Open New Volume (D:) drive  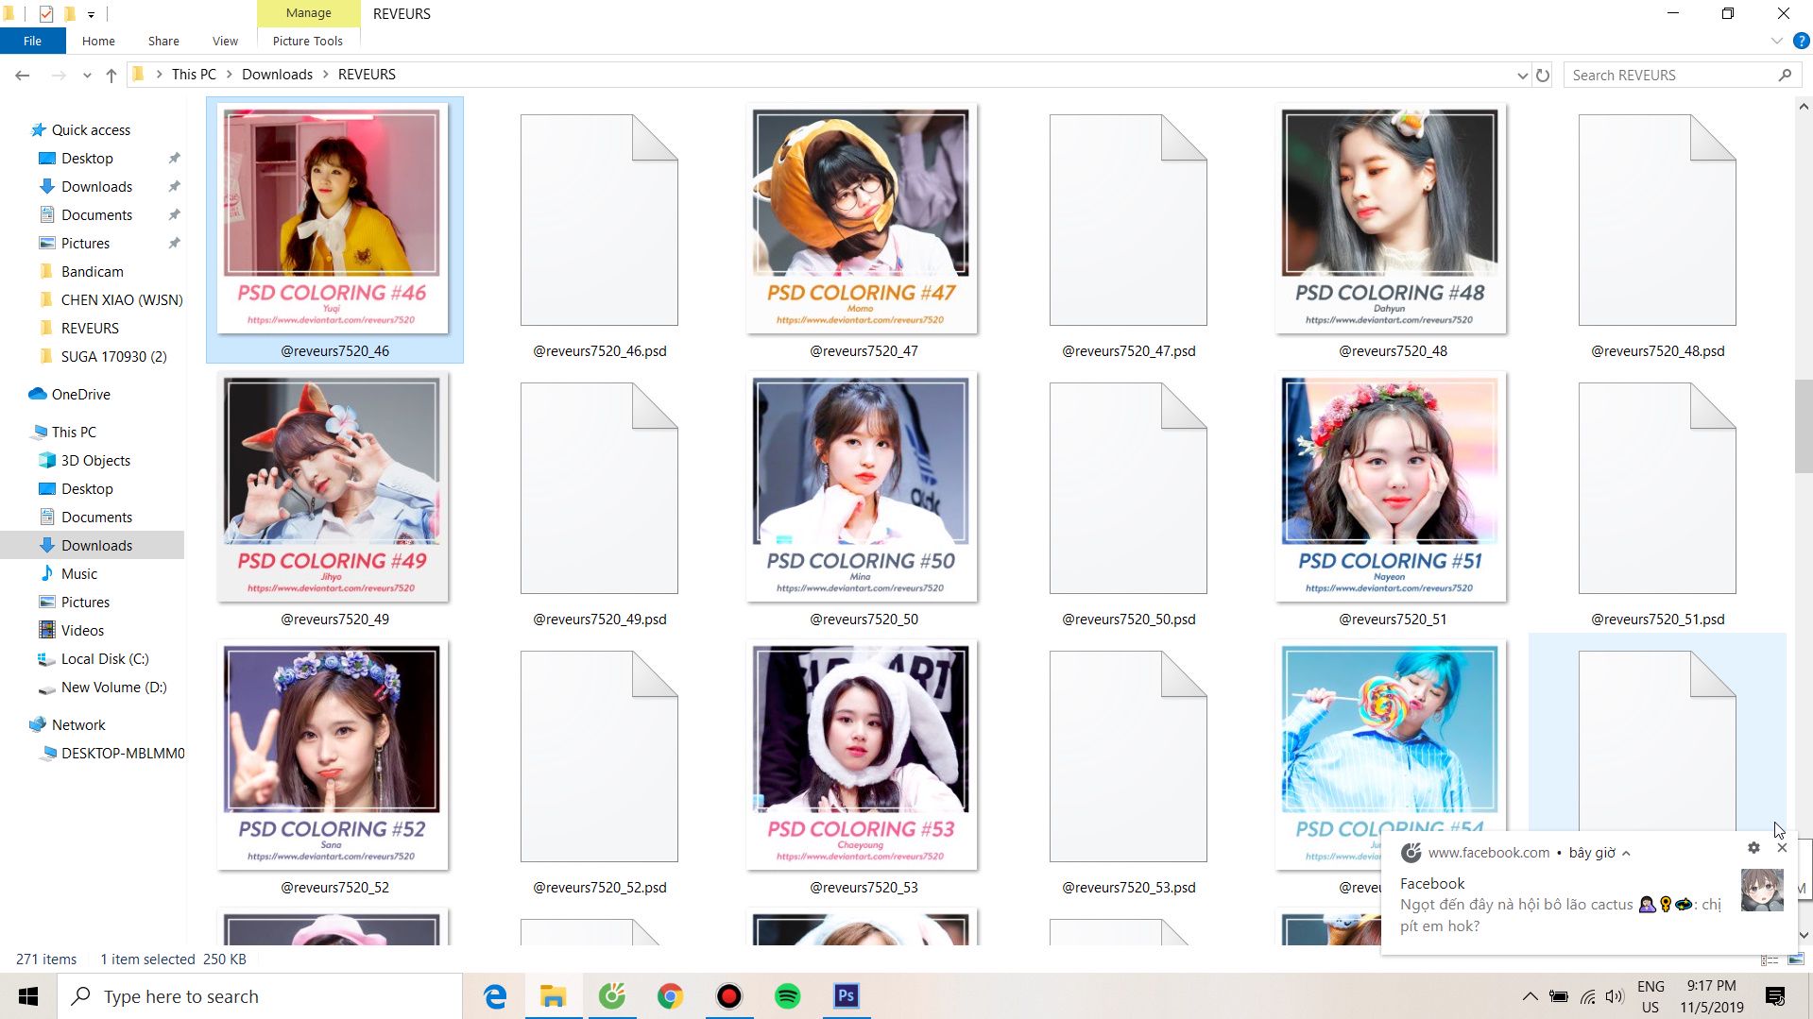113,687
